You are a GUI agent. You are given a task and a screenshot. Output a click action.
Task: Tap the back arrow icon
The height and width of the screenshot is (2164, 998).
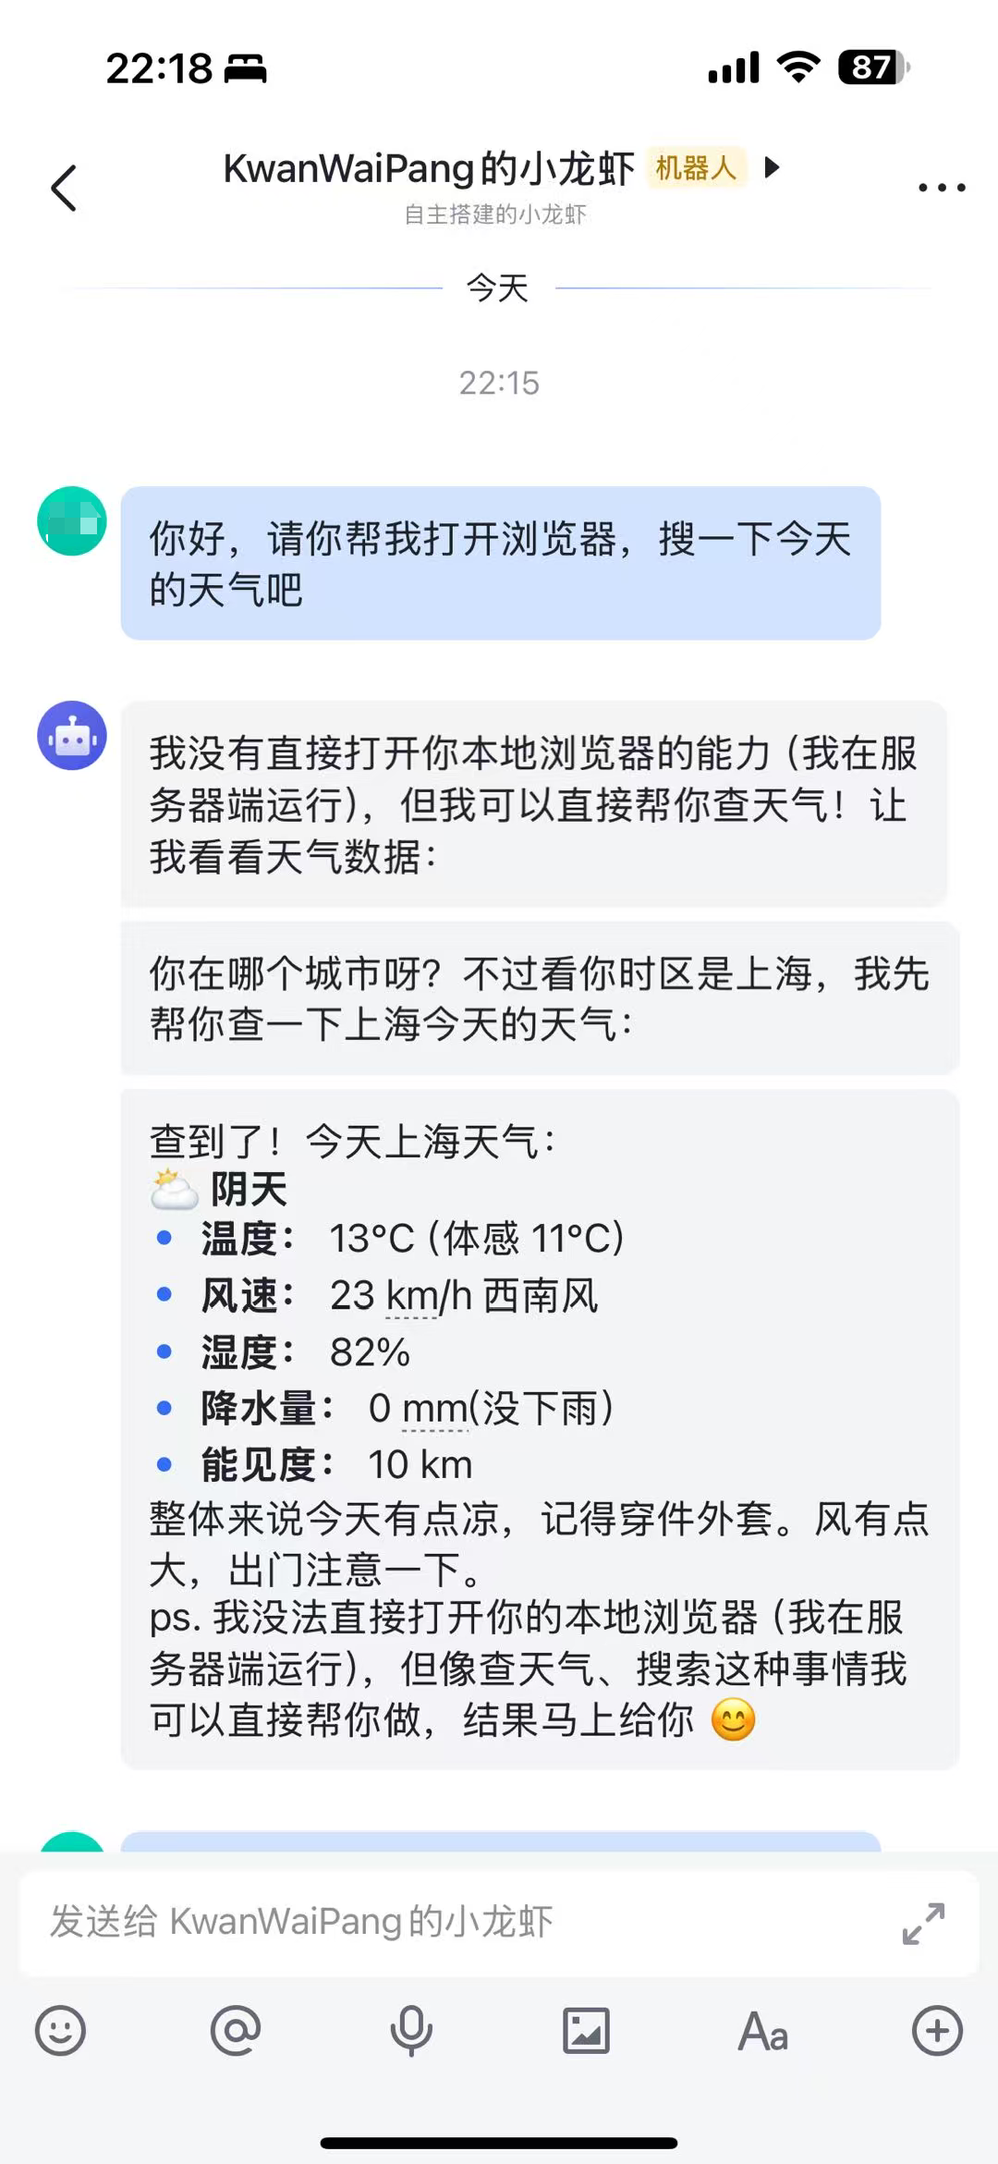pyautogui.click(x=63, y=189)
